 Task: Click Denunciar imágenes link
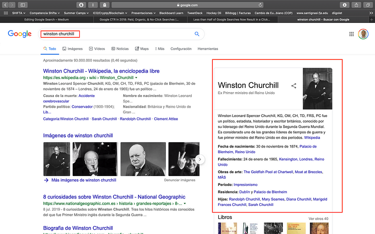(x=180, y=180)
